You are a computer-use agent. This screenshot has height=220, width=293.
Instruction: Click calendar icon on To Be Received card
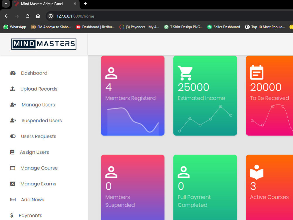(x=257, y=72)
